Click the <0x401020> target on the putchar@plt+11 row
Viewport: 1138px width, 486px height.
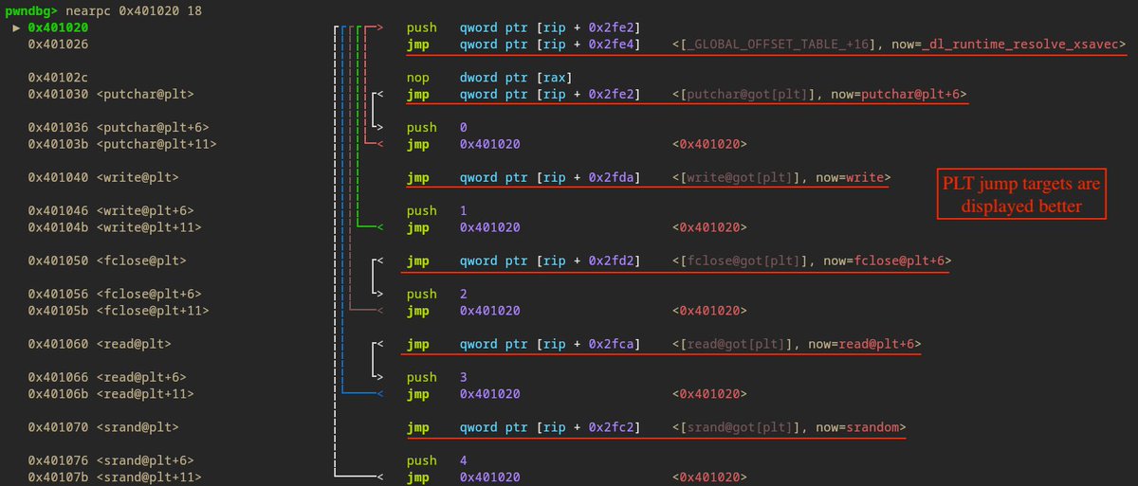(709, 144)
